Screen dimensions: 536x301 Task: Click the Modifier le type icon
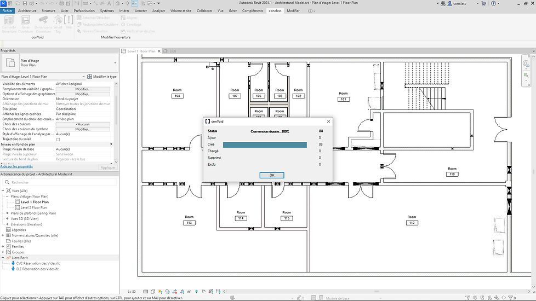click(x=89, y=77)
